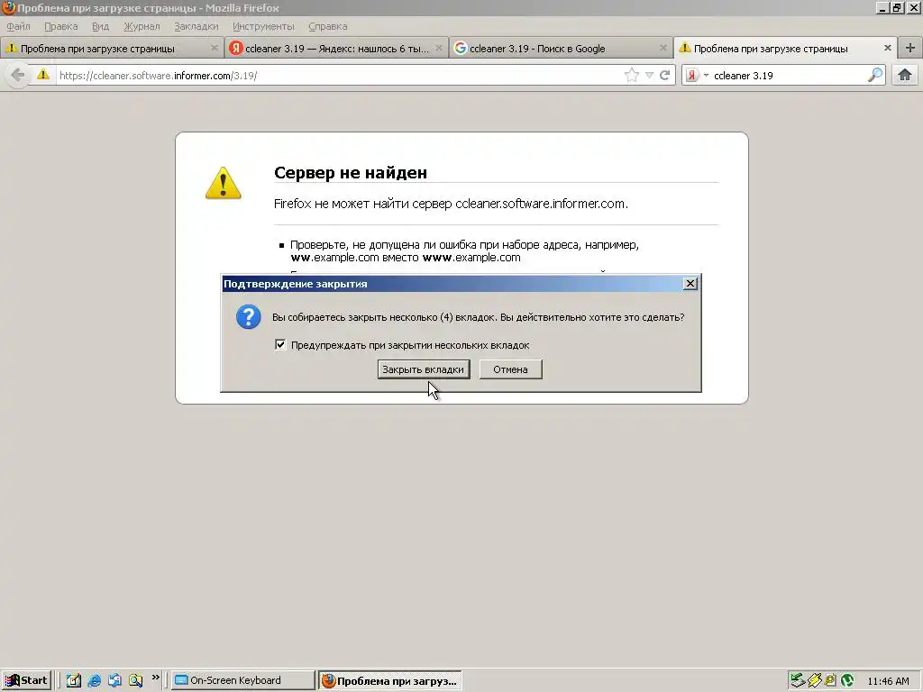The width and height of the screenshot is (923, 692).
Task: Open the Журнал menu
Action: point(142,26)
